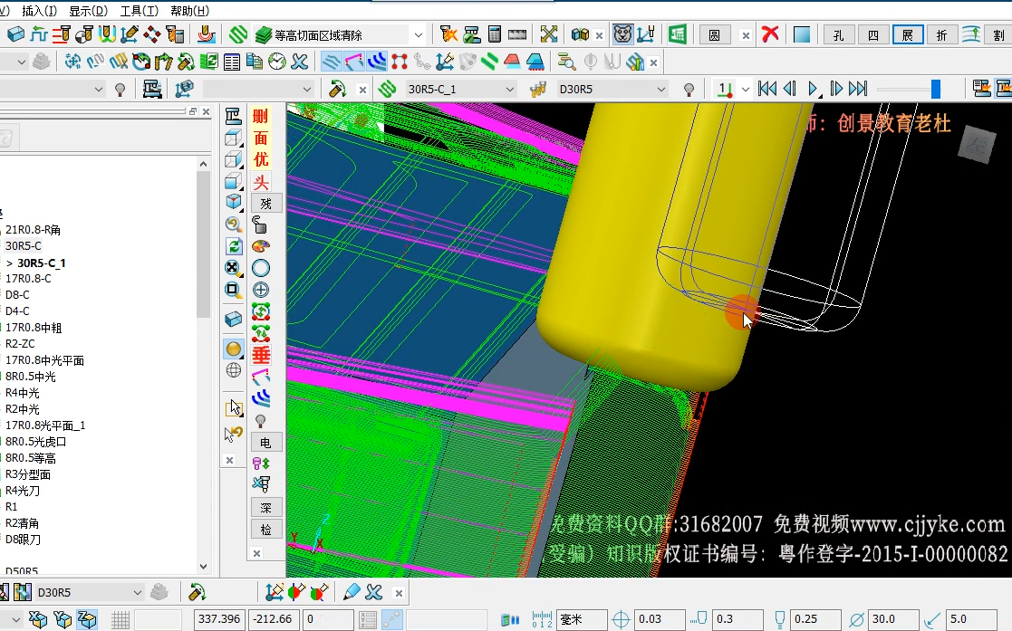Image resolution: width=1012 pixels, height=631 pixels.
Task: Open the calculator icon in top toolbar
Action: click(495, 34)
